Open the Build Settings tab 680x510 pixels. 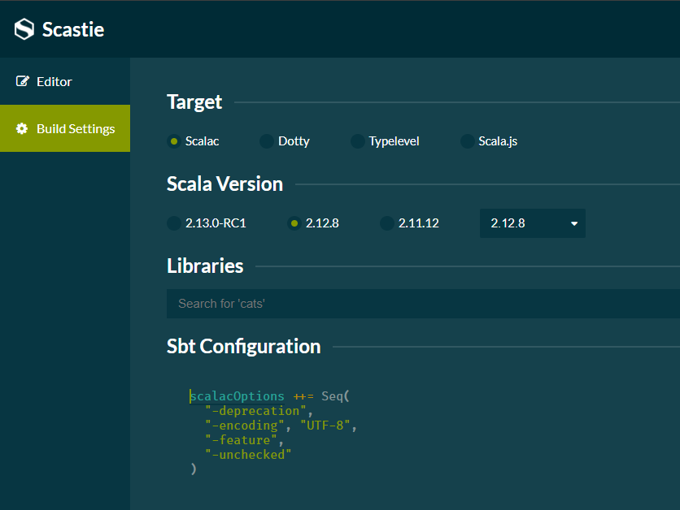(x=65, y=127)
